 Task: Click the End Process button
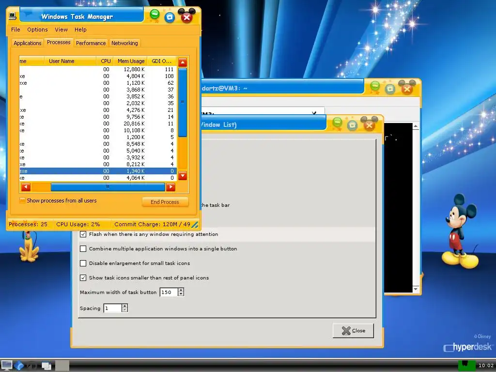click(x=165, y=202)
